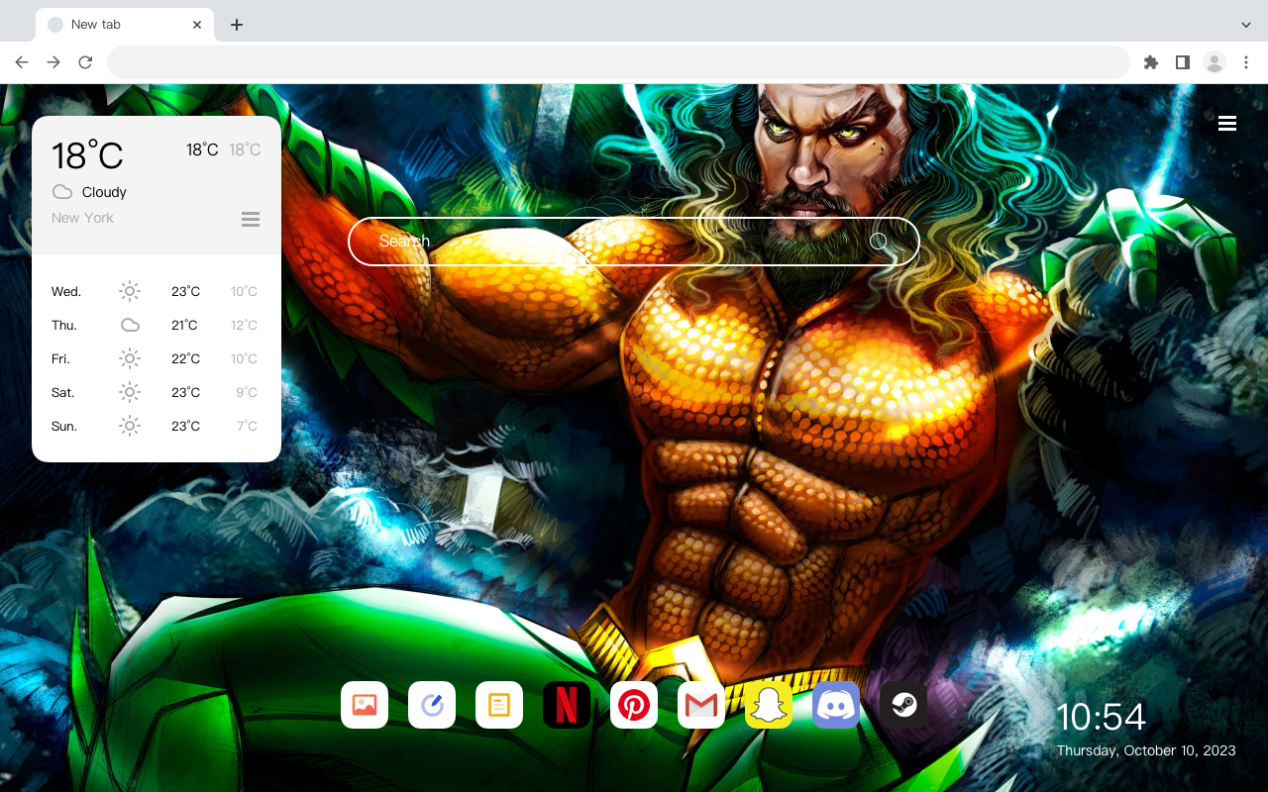1268x792 pixels.
Task: Click the 10:54 clock display
Action: coord(1101,717)
